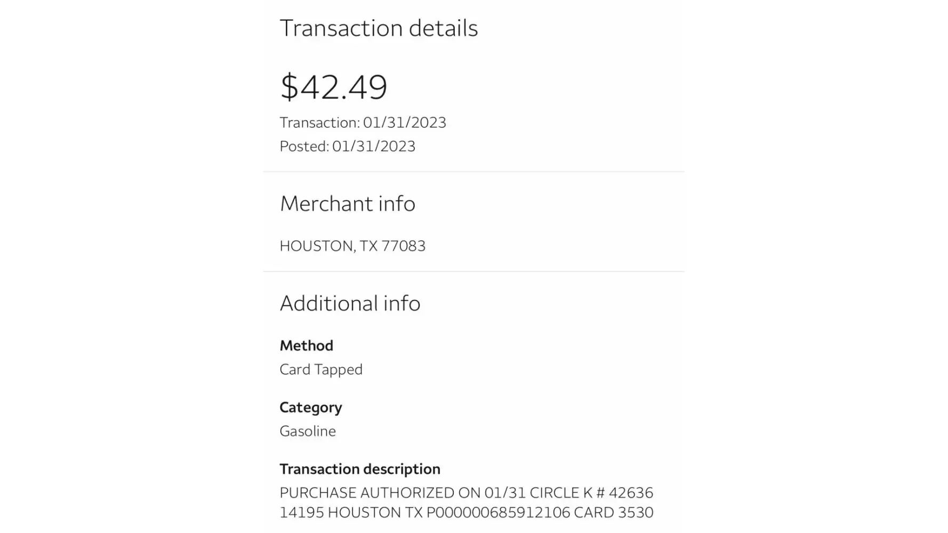Click the Transaction details heading
Screen dimensions: 948x533
pyautogui.click(x=379, y=28)
